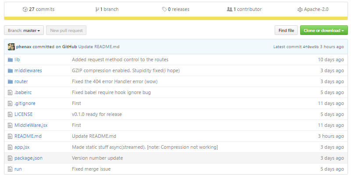Open commit 'Made static stuff async(streamed)'
The width and height of the screenshot is (351, 175).
tap(145, 147)
